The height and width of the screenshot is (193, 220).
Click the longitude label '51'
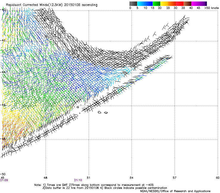(88, 178)
